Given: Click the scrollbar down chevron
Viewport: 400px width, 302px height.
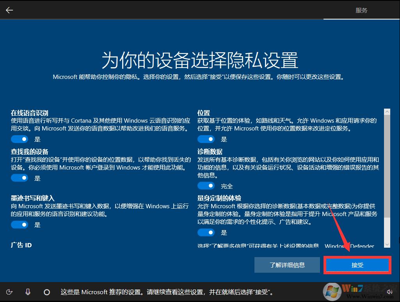Looking at the screenshot, I should (387, 245).
